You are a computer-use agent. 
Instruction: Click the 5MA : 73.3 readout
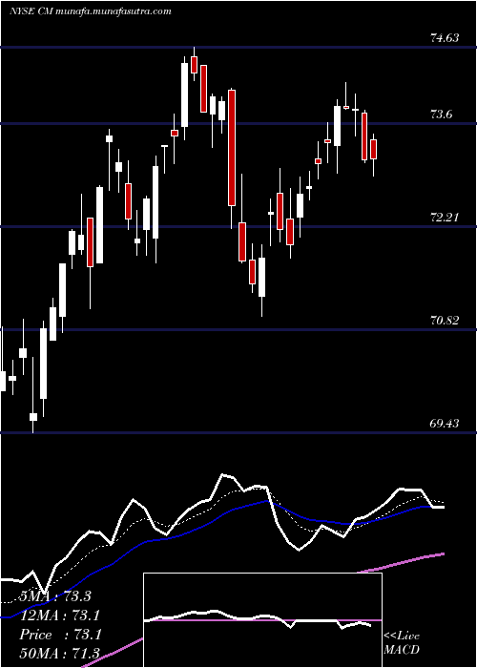(x=55, y=596)
